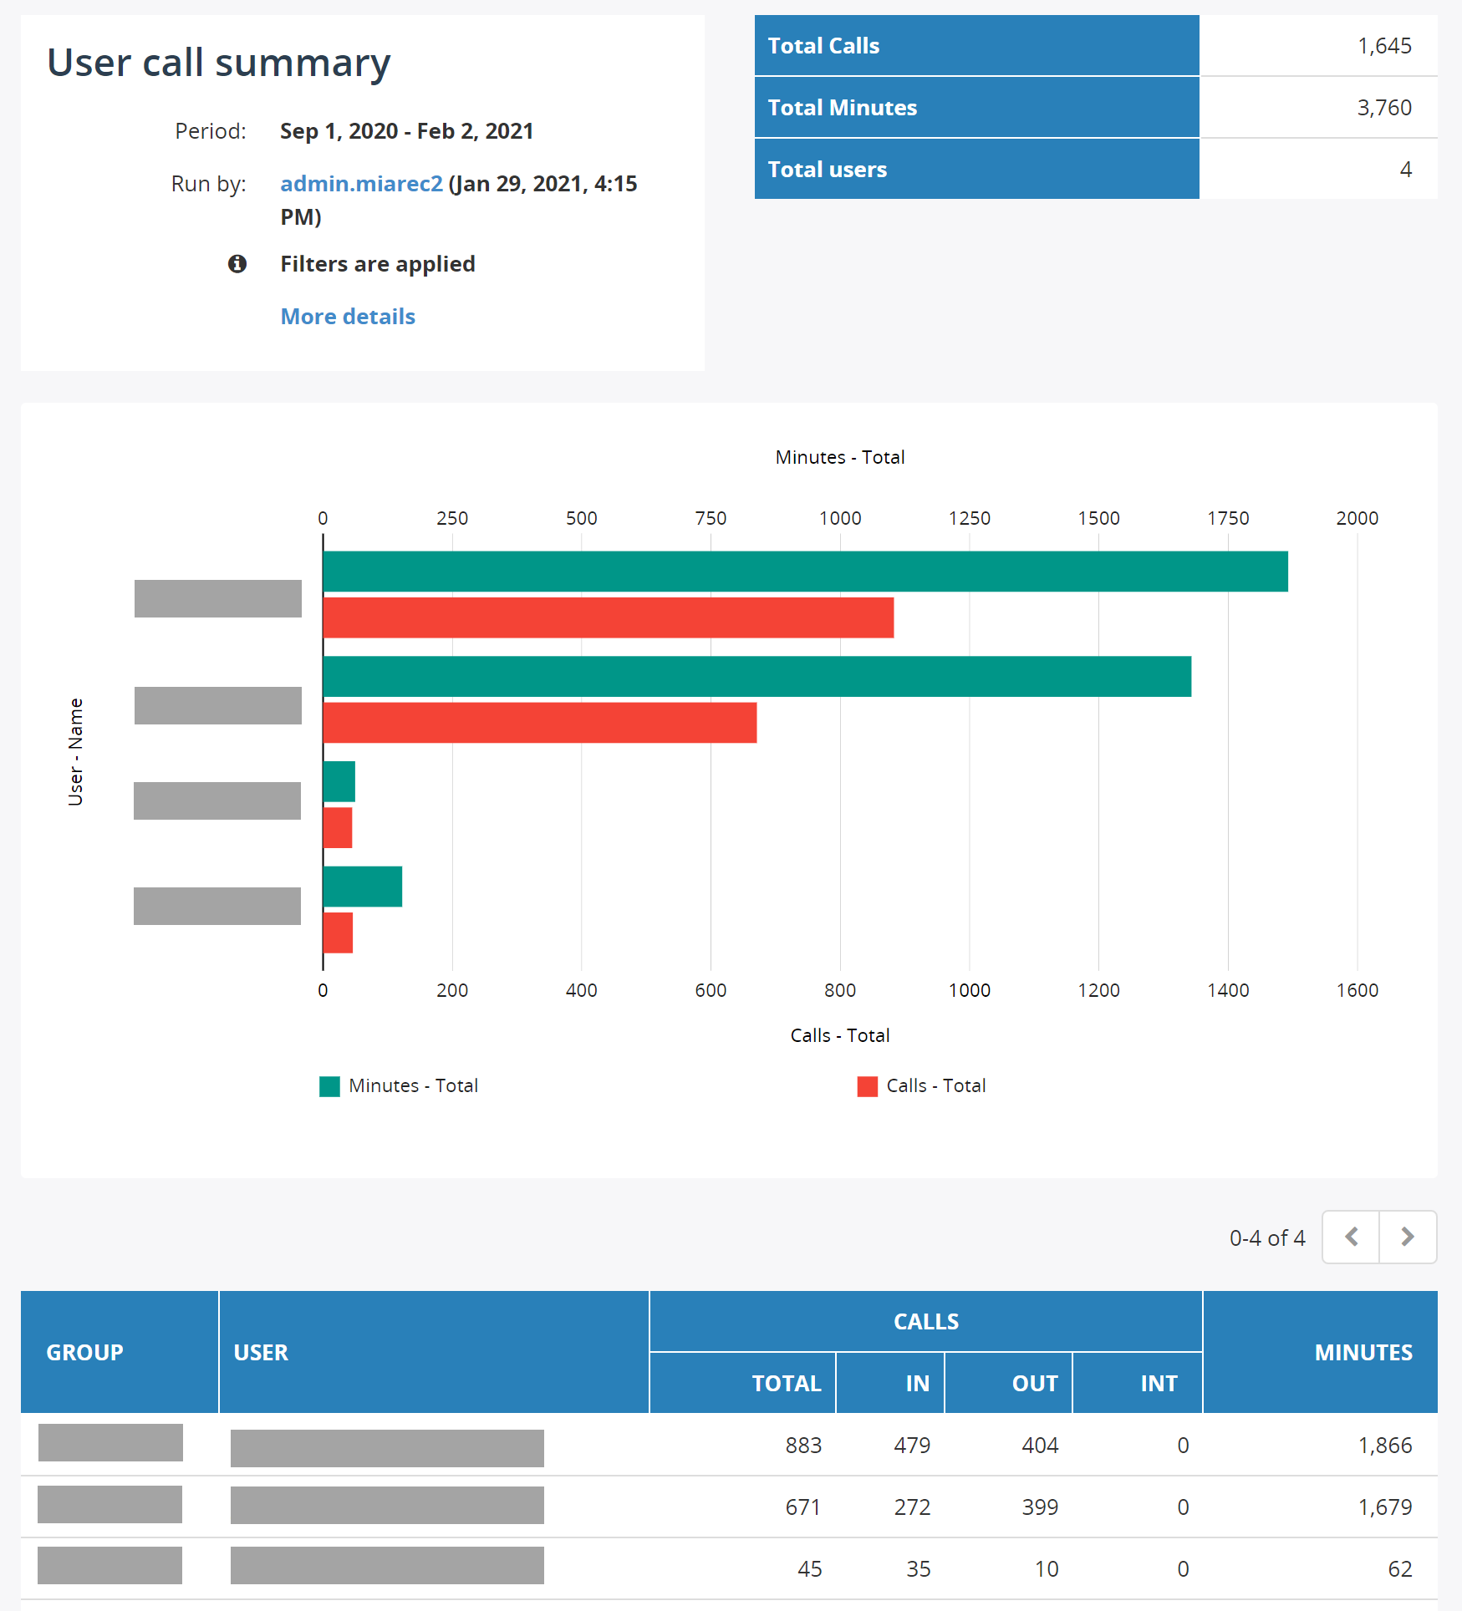This screenshot has height=1611, width=1462.
Task: Click the Total users label
Action: pos(828,170)
